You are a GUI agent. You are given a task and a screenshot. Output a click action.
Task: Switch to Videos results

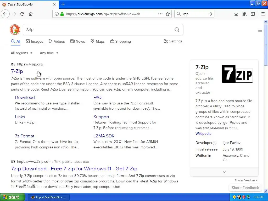point(57,41)
